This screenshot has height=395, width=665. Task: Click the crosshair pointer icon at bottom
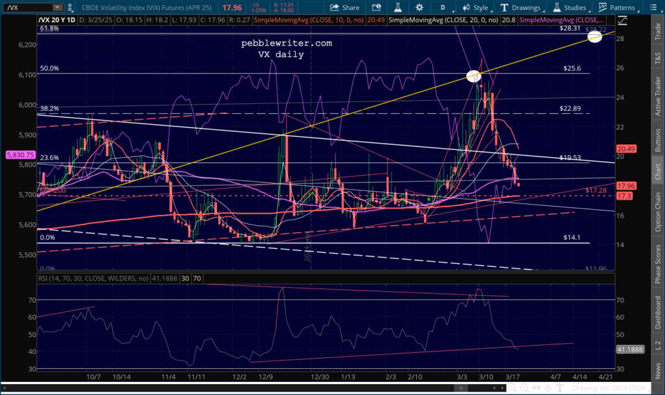tap(548, 388)
